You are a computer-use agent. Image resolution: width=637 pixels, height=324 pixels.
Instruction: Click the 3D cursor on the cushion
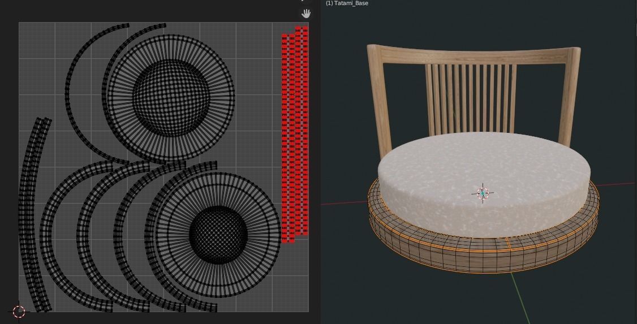(483, 194)
